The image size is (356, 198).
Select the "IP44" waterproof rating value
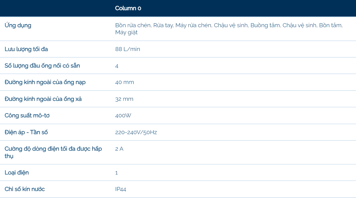point(121,189)
